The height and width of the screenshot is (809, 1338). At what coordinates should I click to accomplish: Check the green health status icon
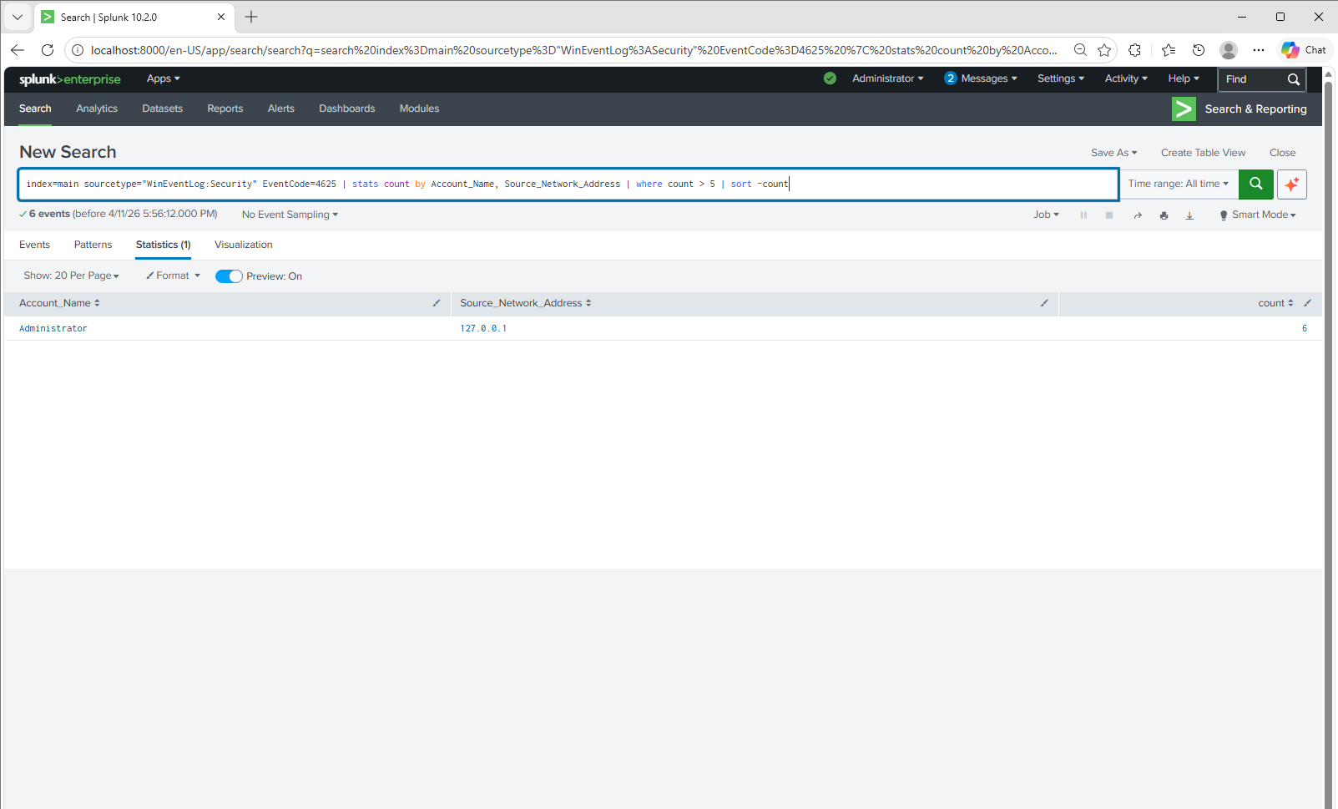point(830,78)
